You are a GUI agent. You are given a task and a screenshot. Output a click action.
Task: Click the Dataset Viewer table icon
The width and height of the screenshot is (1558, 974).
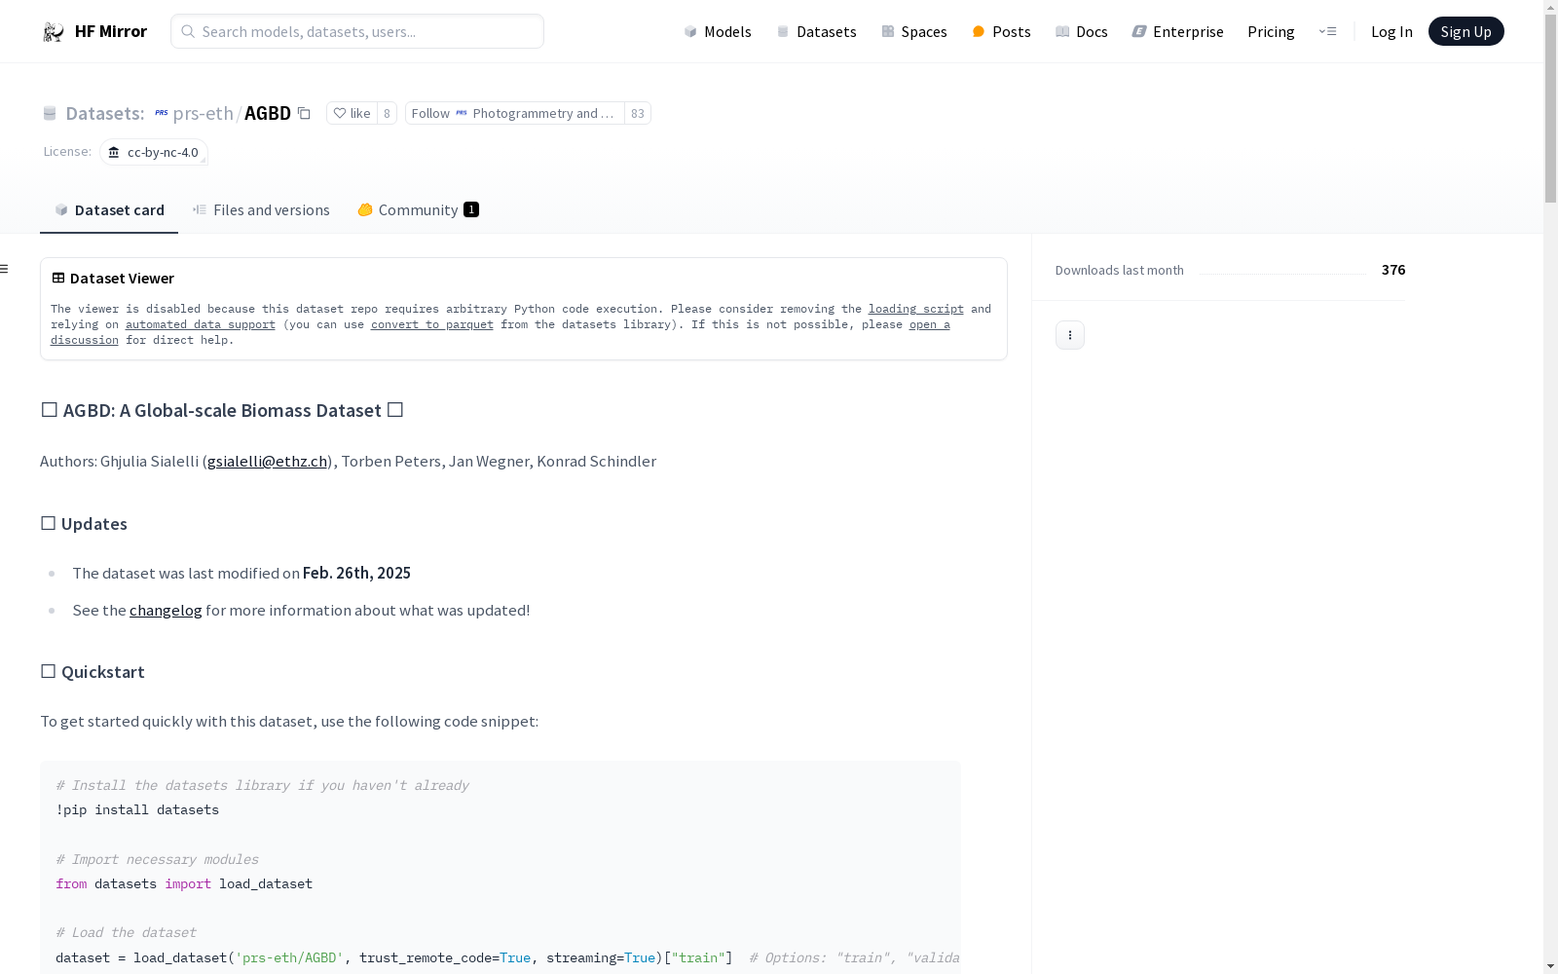click(x=58, y=278)
